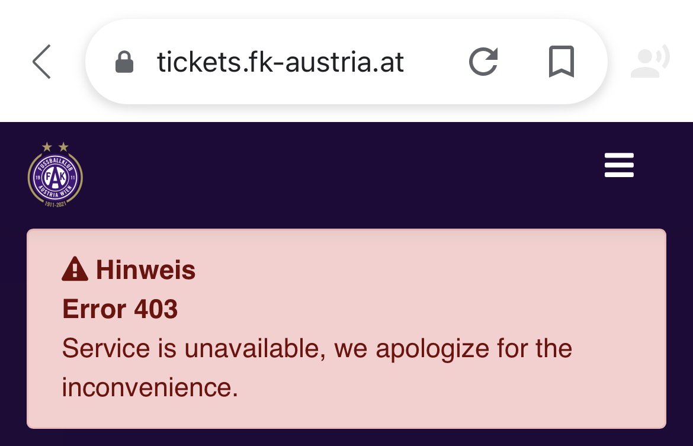693x446 pixels.
Task: Click the warning triangle icon beside Hinweis
Action: (75, 269)
